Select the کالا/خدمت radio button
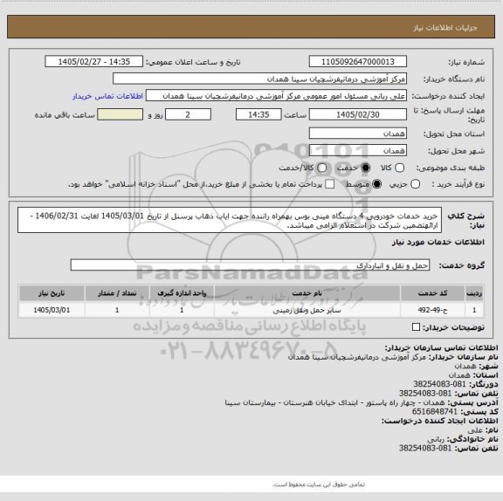Image resolution: width=503 pixels, height=501 pixels. [x=321, y=168]
